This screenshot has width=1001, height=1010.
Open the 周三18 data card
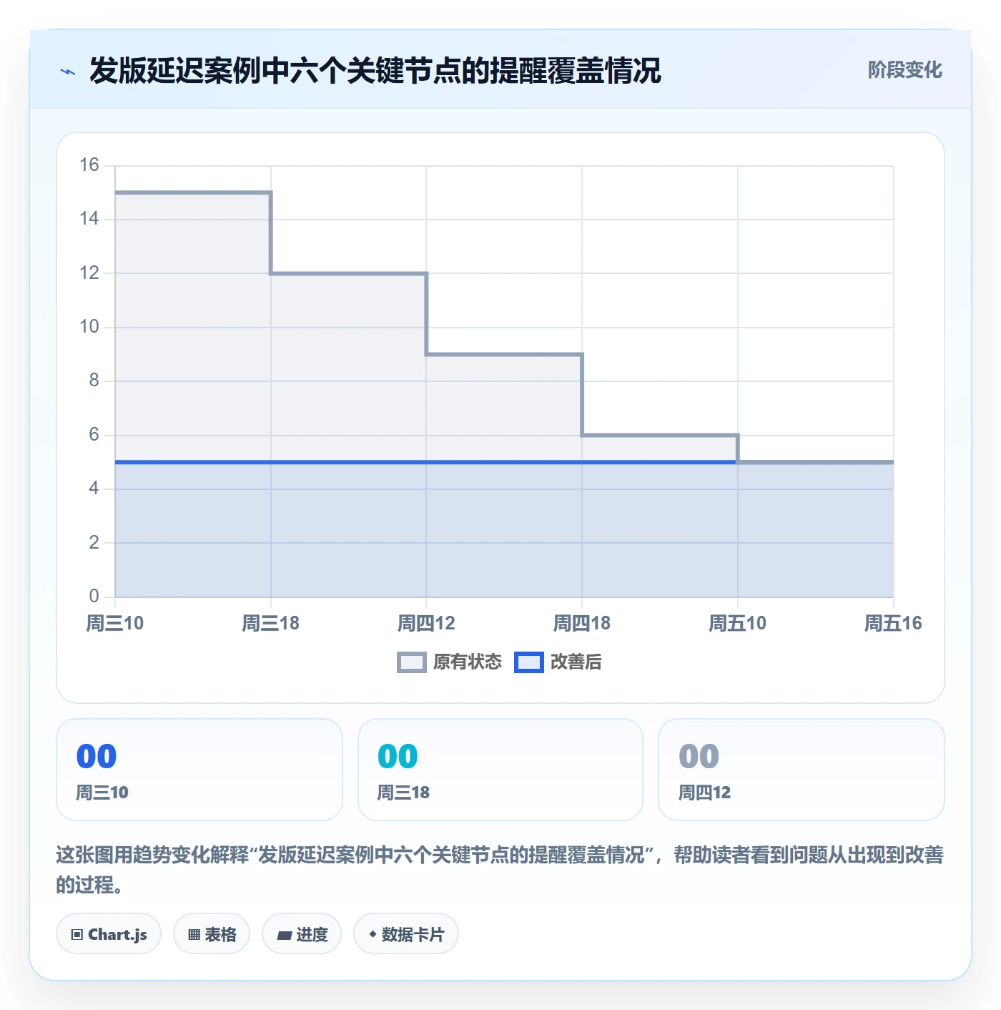coord(500,770)
